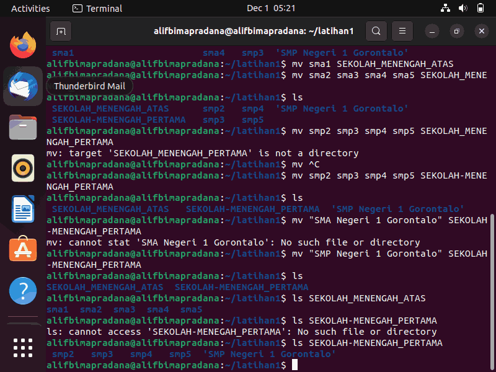Image resolution: width=496 pixels, height=372 pixels.
Task: Click the "mv: cannot stat" error line
Action: (233, 242)
